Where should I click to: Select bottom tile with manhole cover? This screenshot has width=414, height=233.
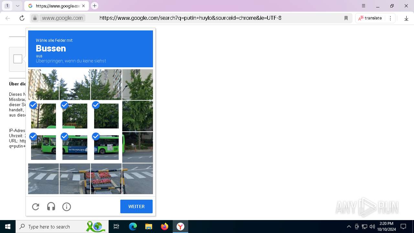pos(75,179)
